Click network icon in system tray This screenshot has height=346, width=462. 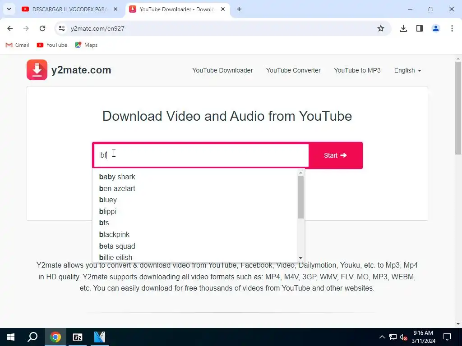(393, 337)
